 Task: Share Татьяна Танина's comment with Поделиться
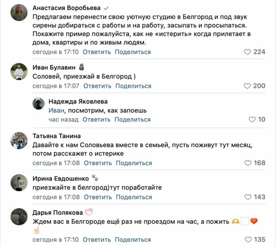pos(134,163)
